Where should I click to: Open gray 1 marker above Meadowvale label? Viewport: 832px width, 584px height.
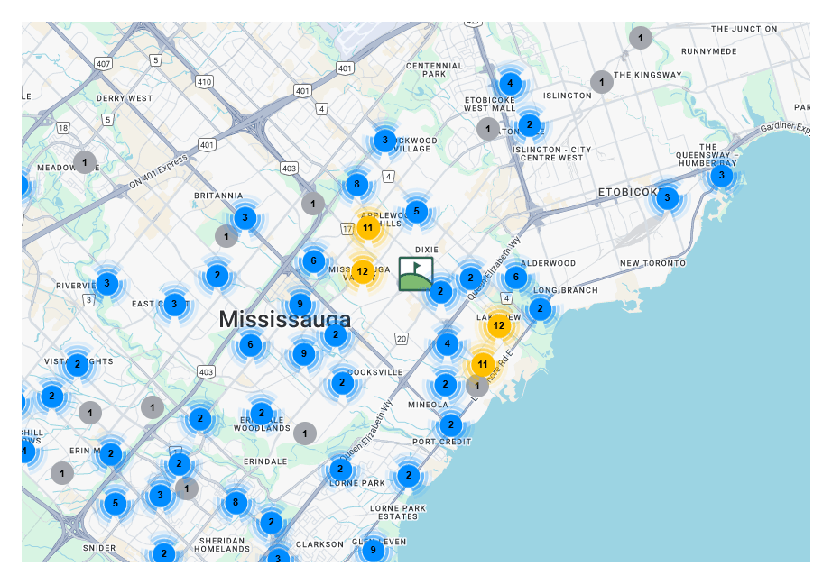point(85,162)
